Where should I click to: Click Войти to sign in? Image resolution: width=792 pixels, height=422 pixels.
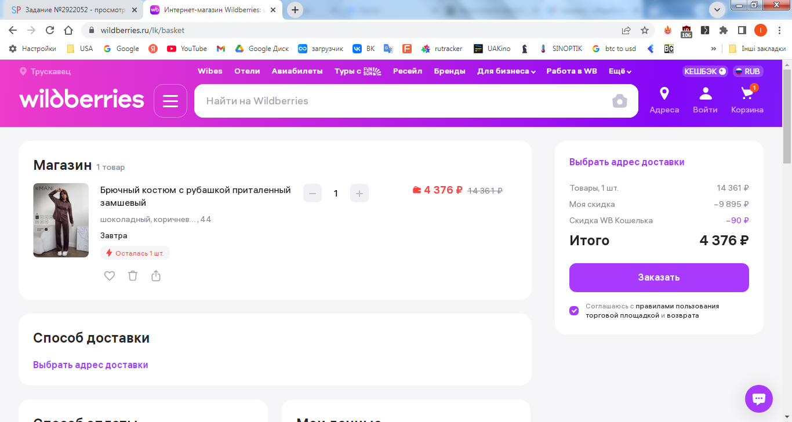pyautogui.click(x=705, y=100)
